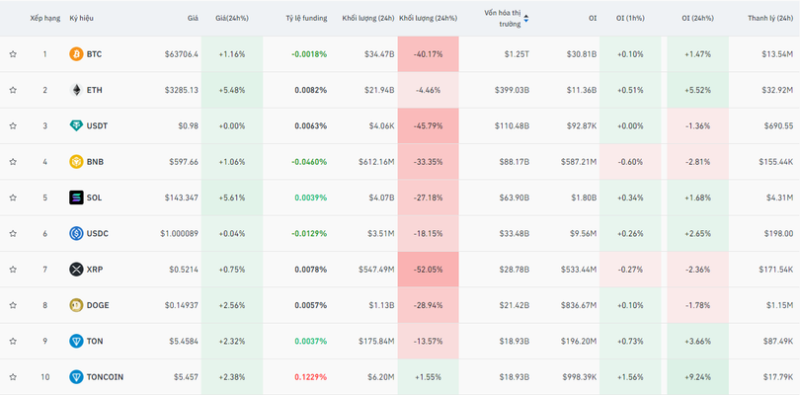Toggle the favorite star for ETH
The height and width of the screenshot is (395, 800).
[x=13, y=90]
